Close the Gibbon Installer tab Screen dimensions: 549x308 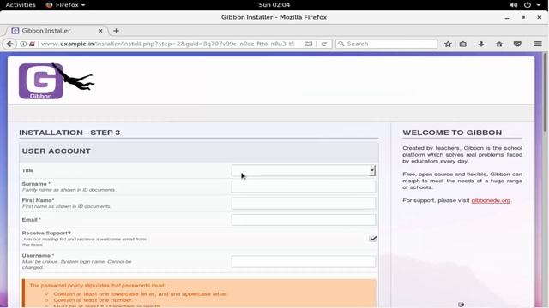[x=100, y=31]
